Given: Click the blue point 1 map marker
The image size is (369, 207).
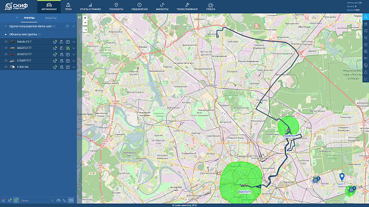Looking at the screenshot, I should pos(342,177).
